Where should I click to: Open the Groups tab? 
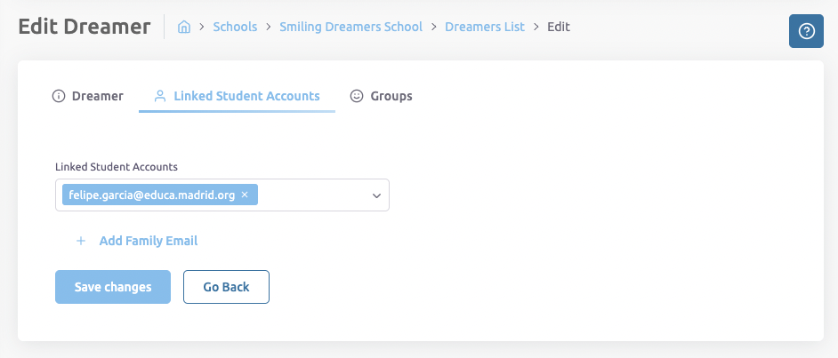click(x=391, y=96)
